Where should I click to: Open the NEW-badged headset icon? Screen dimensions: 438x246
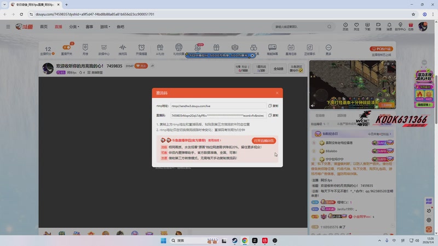point(198,48)
